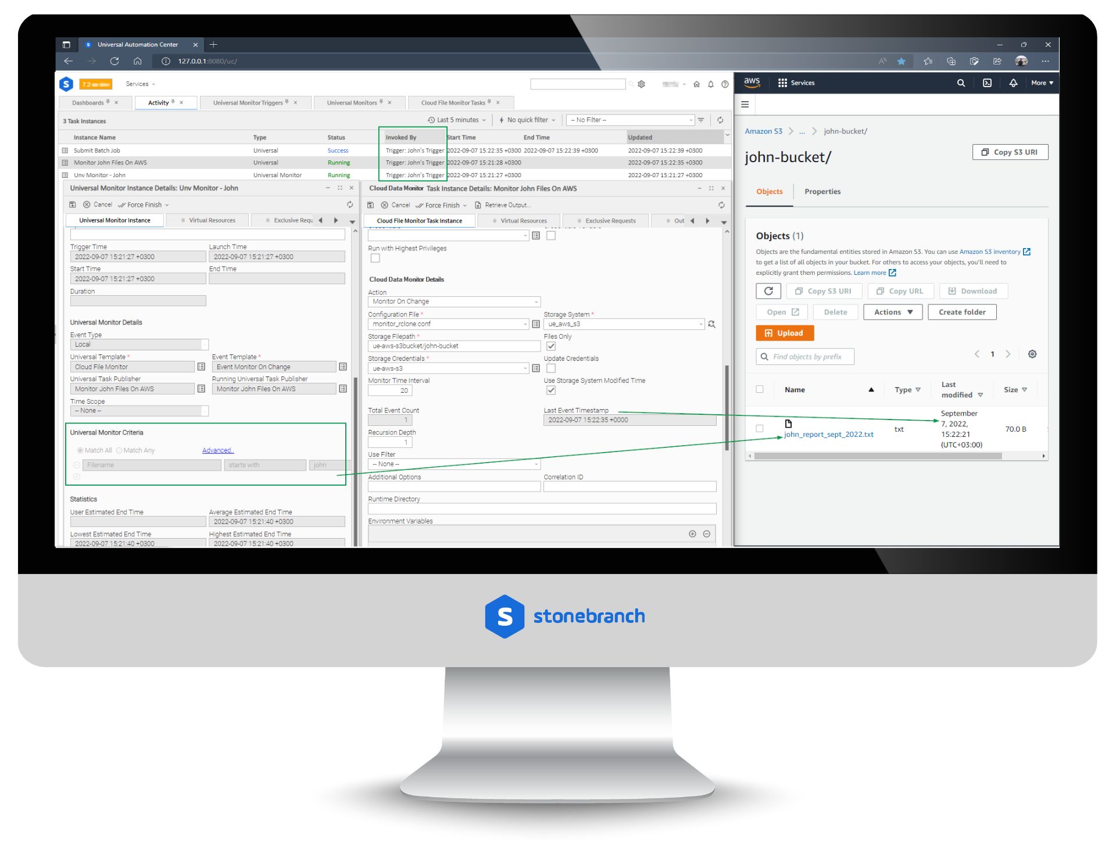Open browser settings ellipsis menu
Screen dimensions: 1116x857
[1045, 61]
